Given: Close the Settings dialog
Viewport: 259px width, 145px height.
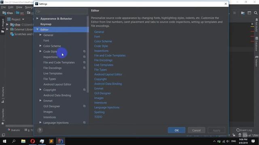Looking at the screenshot, I should point(226,4).
